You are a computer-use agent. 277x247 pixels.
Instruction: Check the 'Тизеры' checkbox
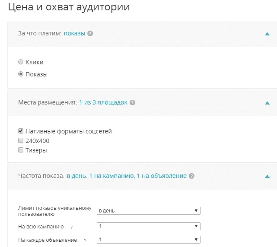[x=21, y=150]
